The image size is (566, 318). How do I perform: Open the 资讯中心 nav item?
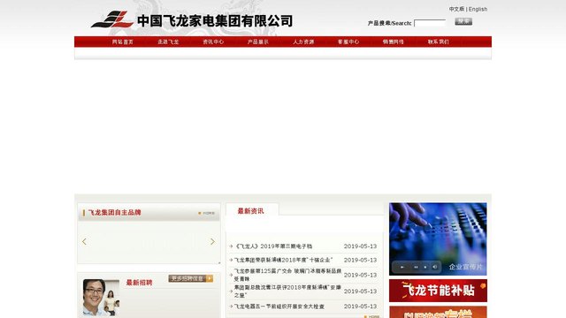pos(213,42)
